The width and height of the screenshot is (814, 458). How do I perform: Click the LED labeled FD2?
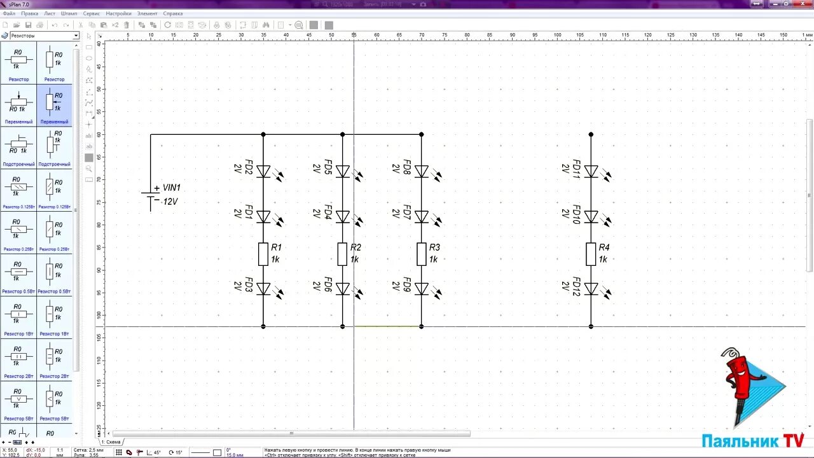pos(263,171)
